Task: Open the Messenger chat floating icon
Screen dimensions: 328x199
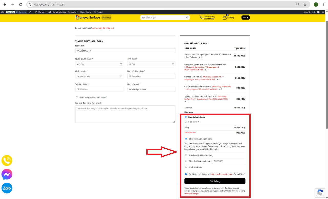Action: click(7, 174)
